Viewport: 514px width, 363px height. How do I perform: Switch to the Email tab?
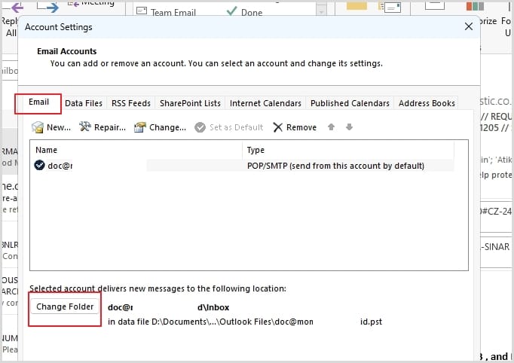click(x=38, y=102)
